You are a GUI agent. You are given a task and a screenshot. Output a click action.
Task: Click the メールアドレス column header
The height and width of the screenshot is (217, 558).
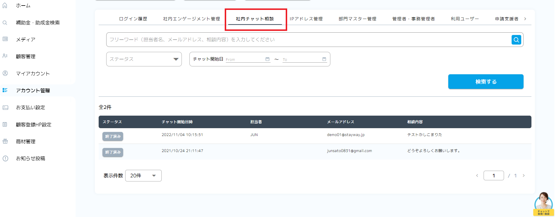pos(341,122)
